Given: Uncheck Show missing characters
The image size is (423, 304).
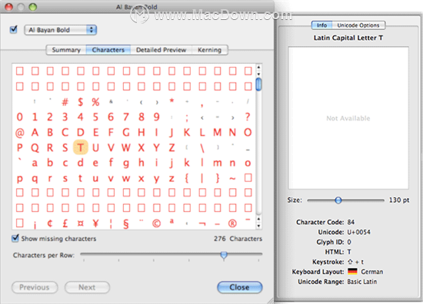Looking at the screenshot, I should [x=15, y=238].
